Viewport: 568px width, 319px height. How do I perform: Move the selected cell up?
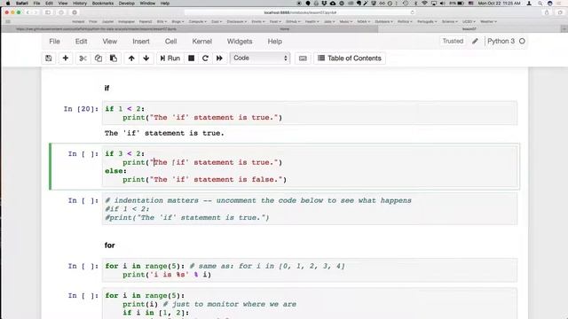pyautogui.click(x=131, y=58)
